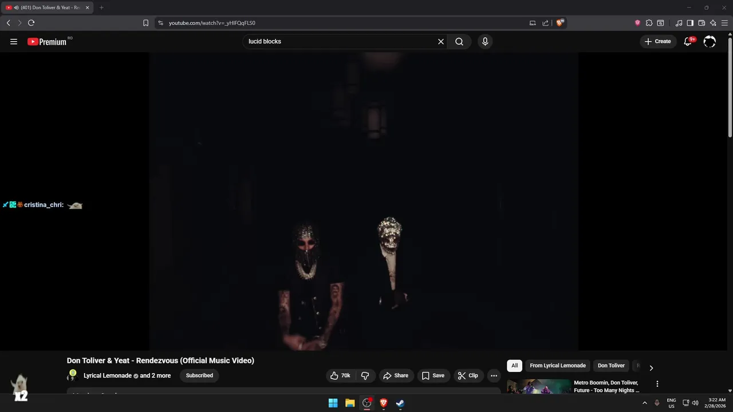Show more filter chips with right chevron
The height and width of the screenshot is (412, 733).
tap(651, 368)
